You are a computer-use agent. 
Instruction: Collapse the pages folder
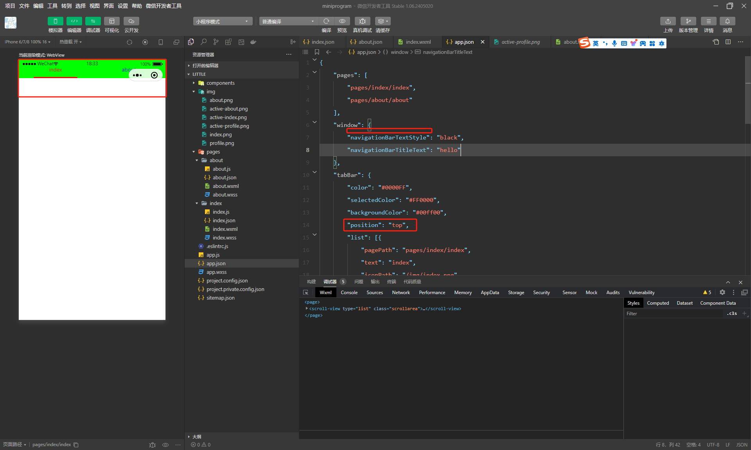click(242, 152)
